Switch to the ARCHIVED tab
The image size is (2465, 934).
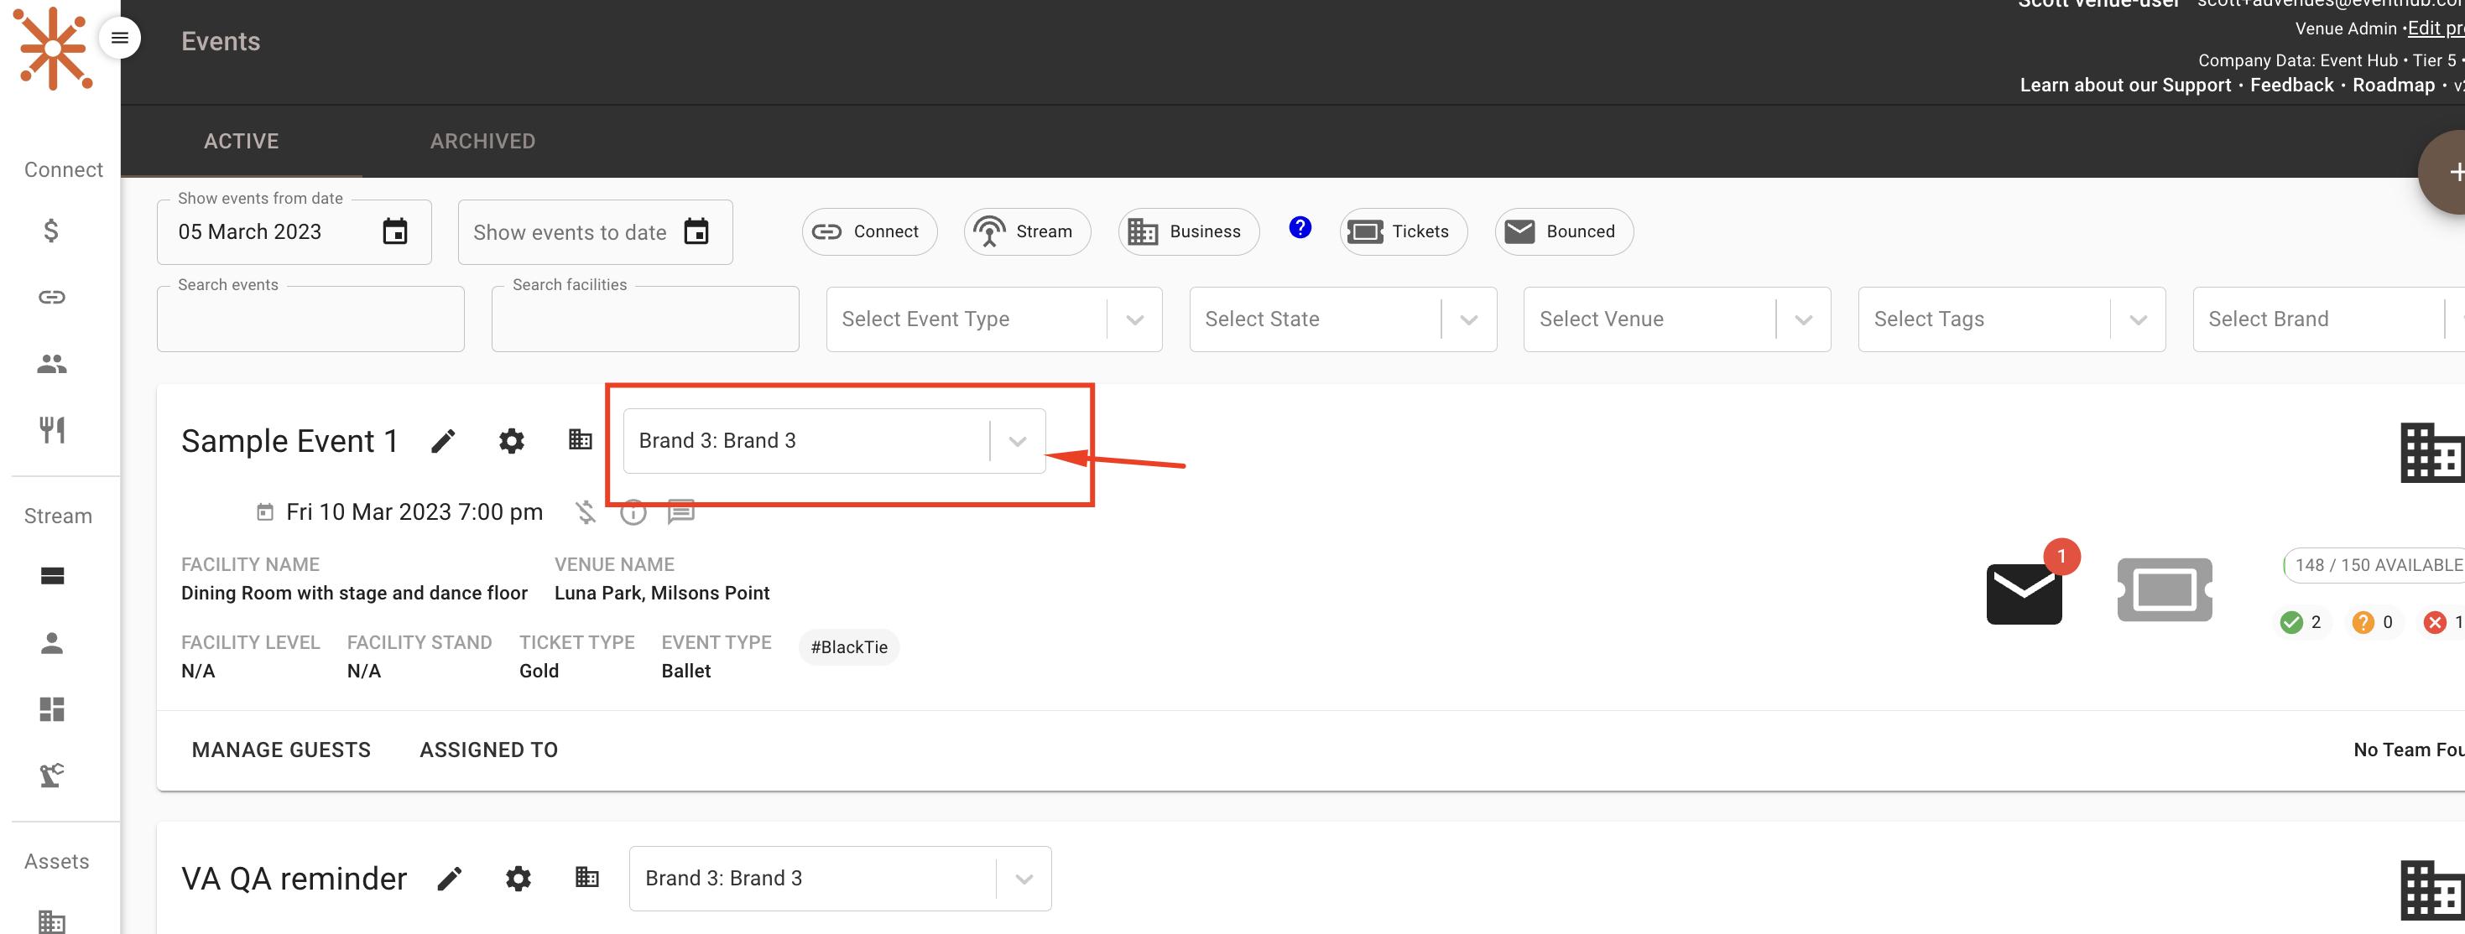482,142
